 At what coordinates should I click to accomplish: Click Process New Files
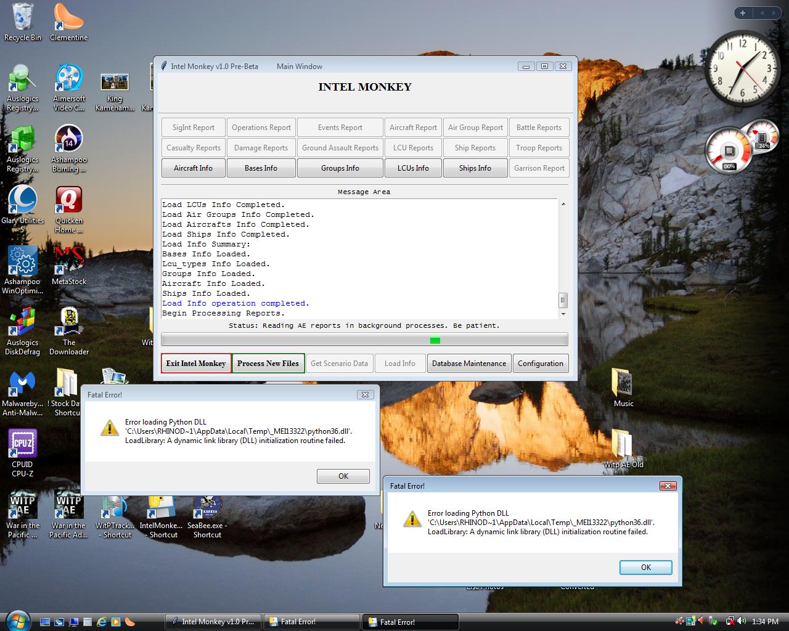[268, 363]
